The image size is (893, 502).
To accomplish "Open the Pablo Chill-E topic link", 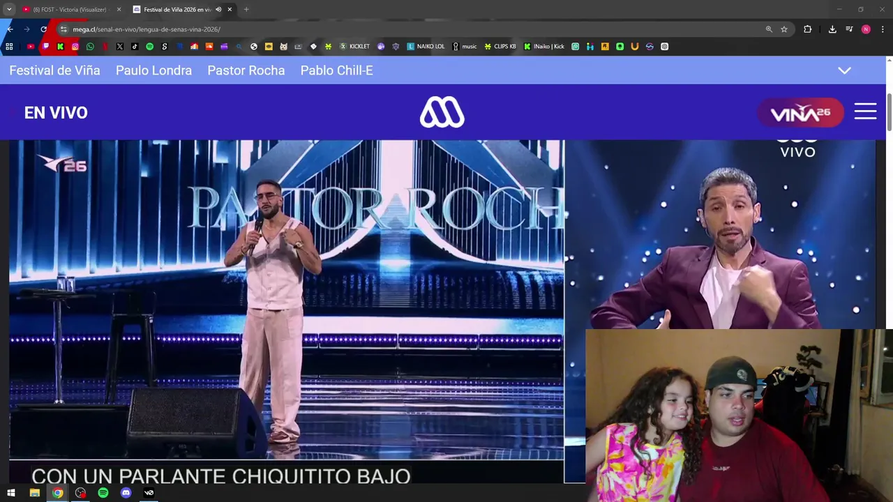I will 336,70.
